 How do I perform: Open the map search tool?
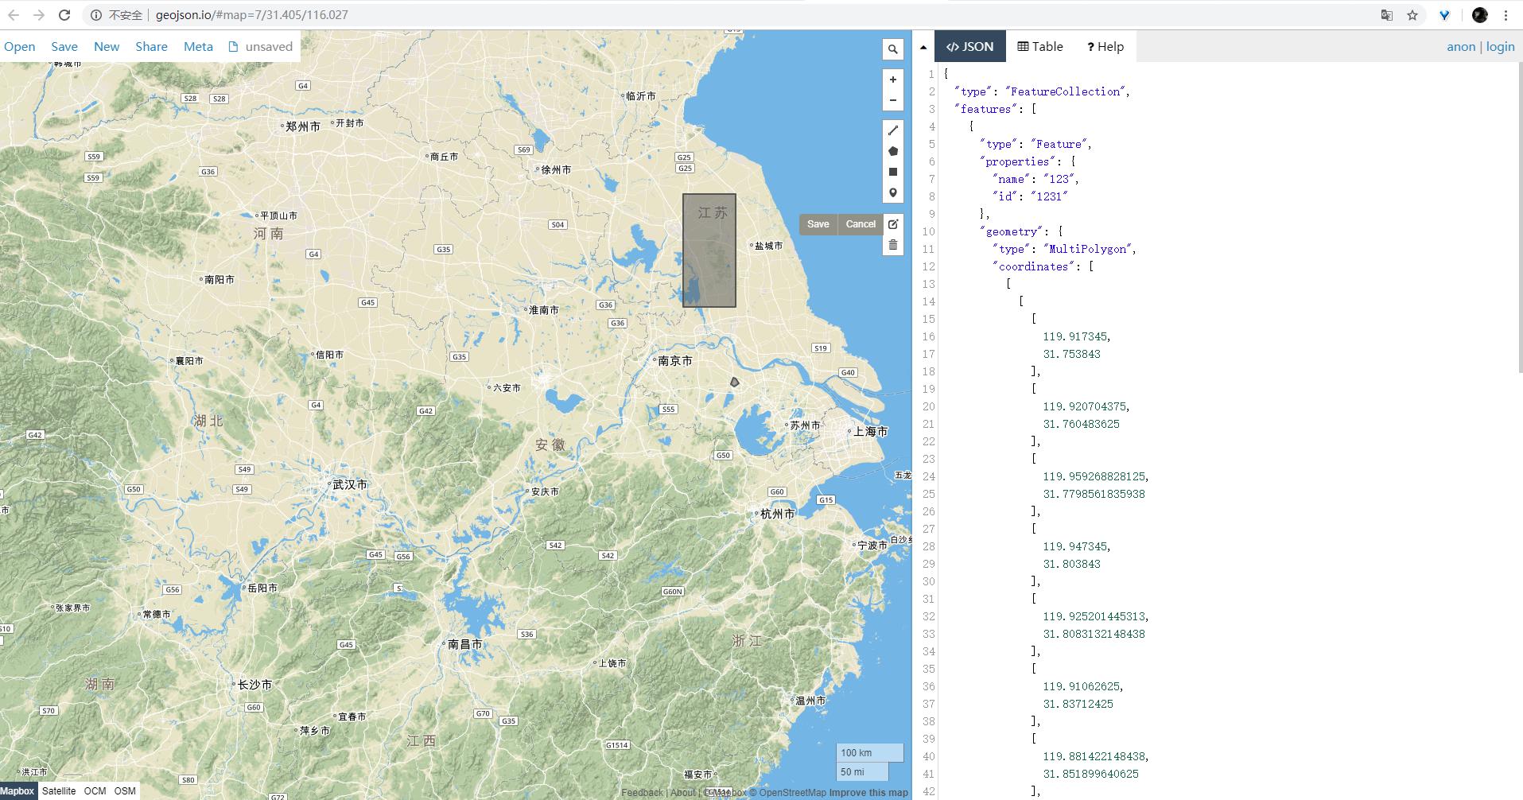coord(892,49)
